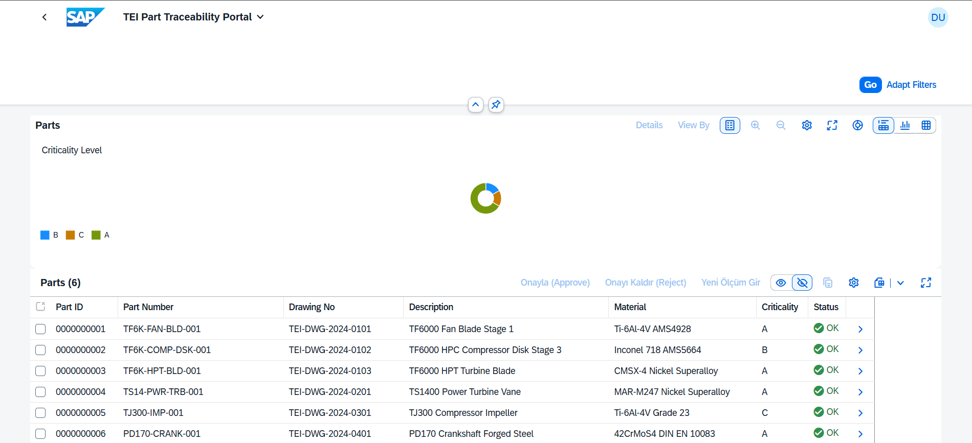The height and width of the screenshot is (443, 972).
Task: Maximize the Parts table to full screen
Action: (926, 283)
